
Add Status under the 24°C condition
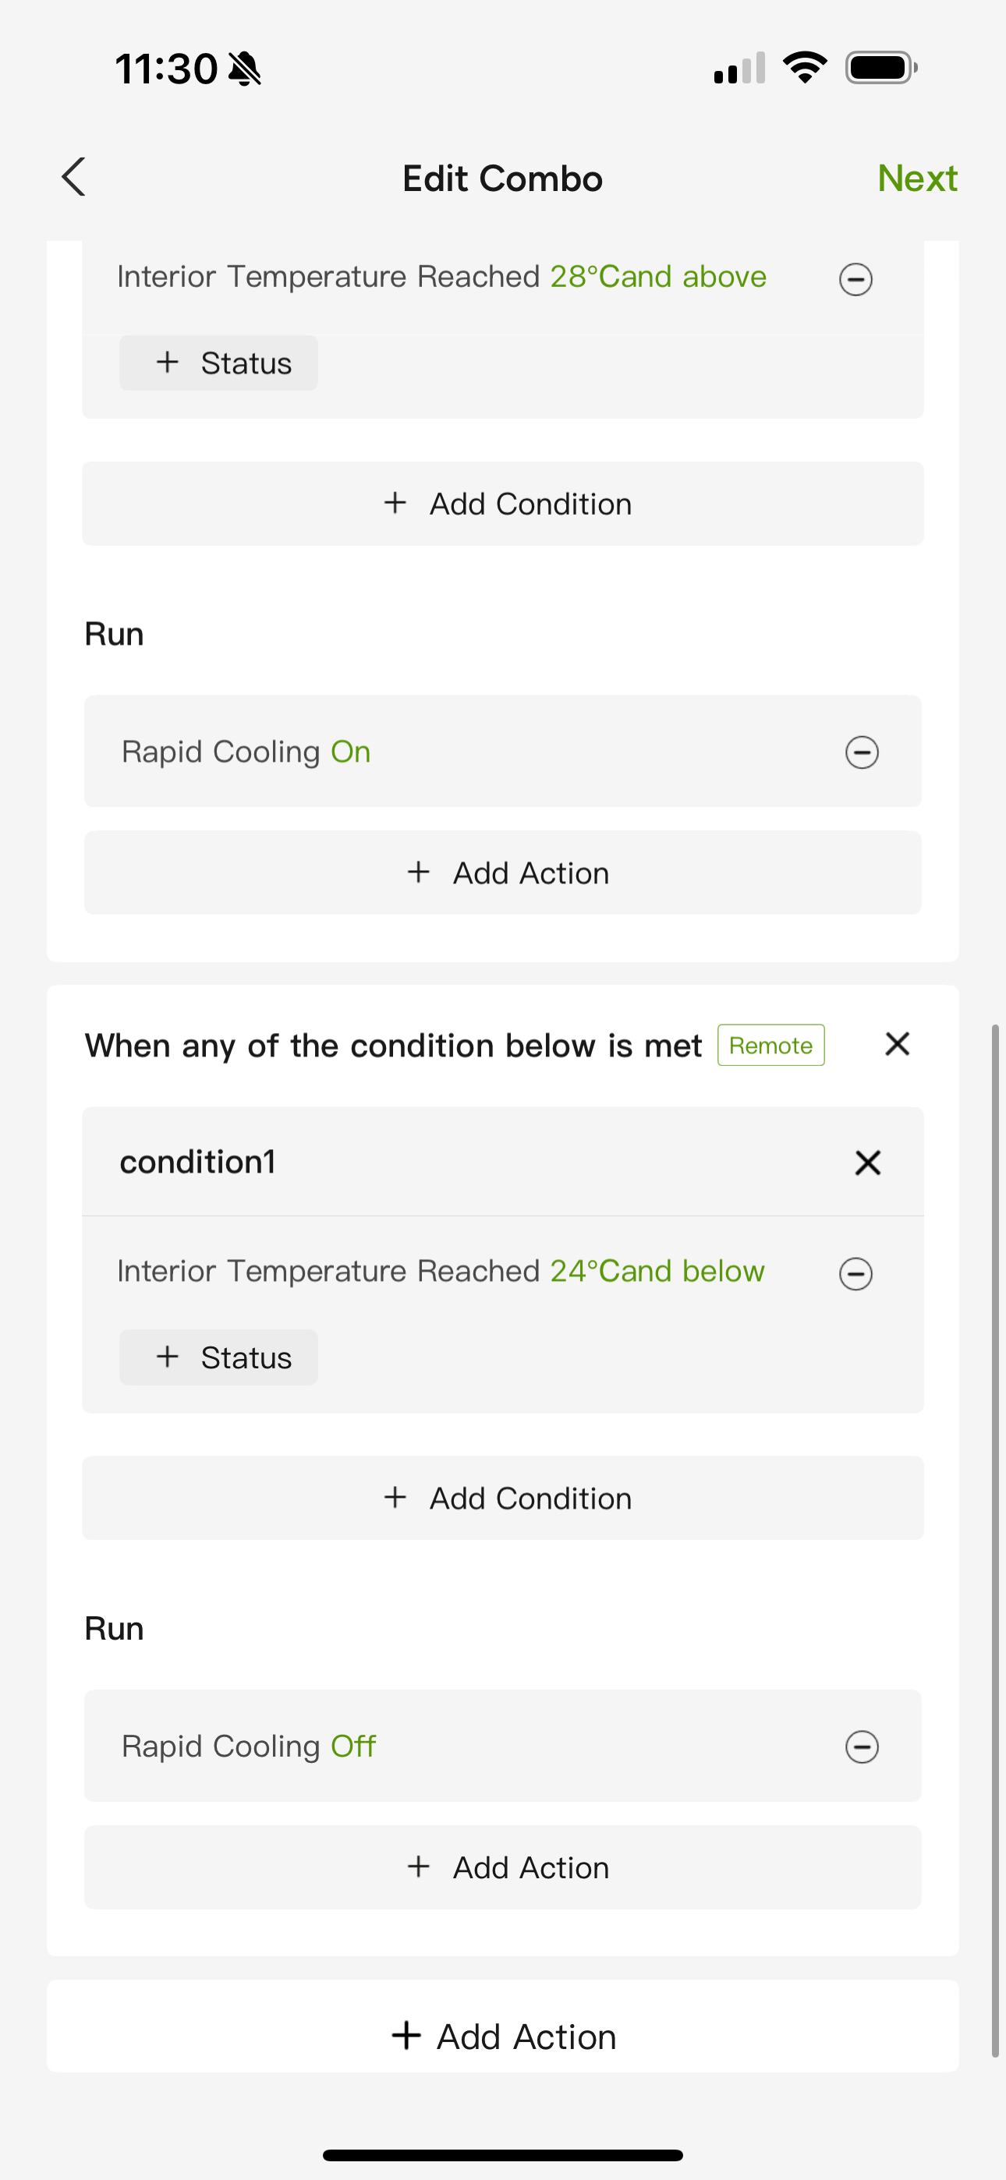point(218,1357)
